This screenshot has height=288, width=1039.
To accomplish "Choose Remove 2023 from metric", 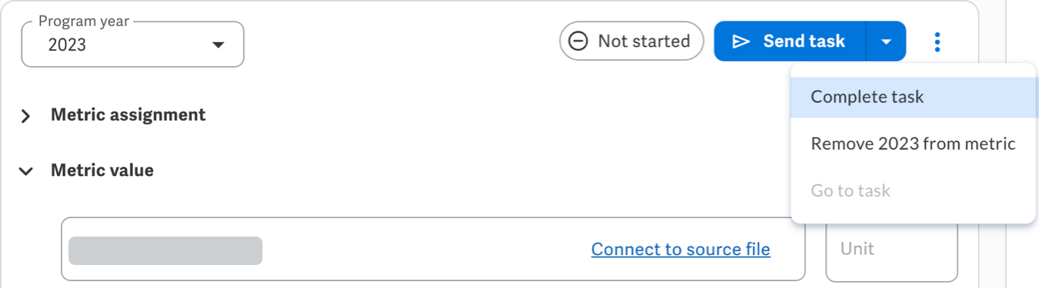I will (x=913, y=144).
